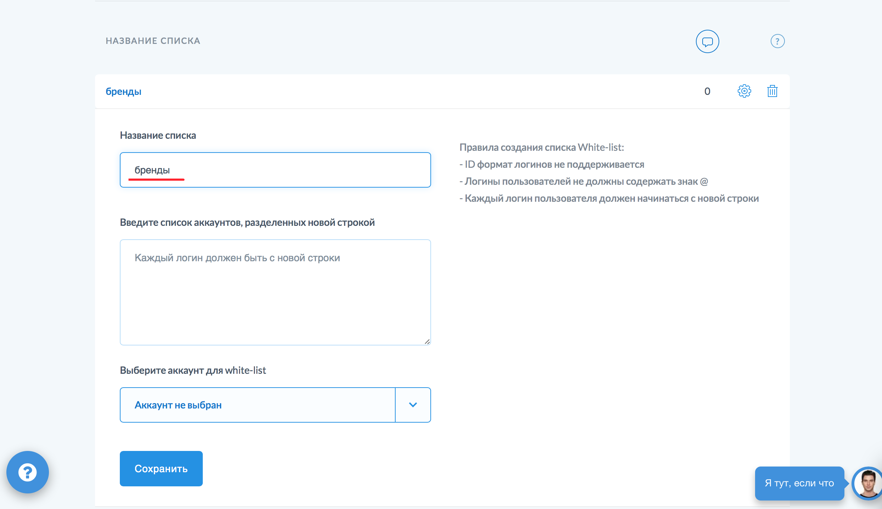Click the 'Название списка' field label

pos(158,135)
